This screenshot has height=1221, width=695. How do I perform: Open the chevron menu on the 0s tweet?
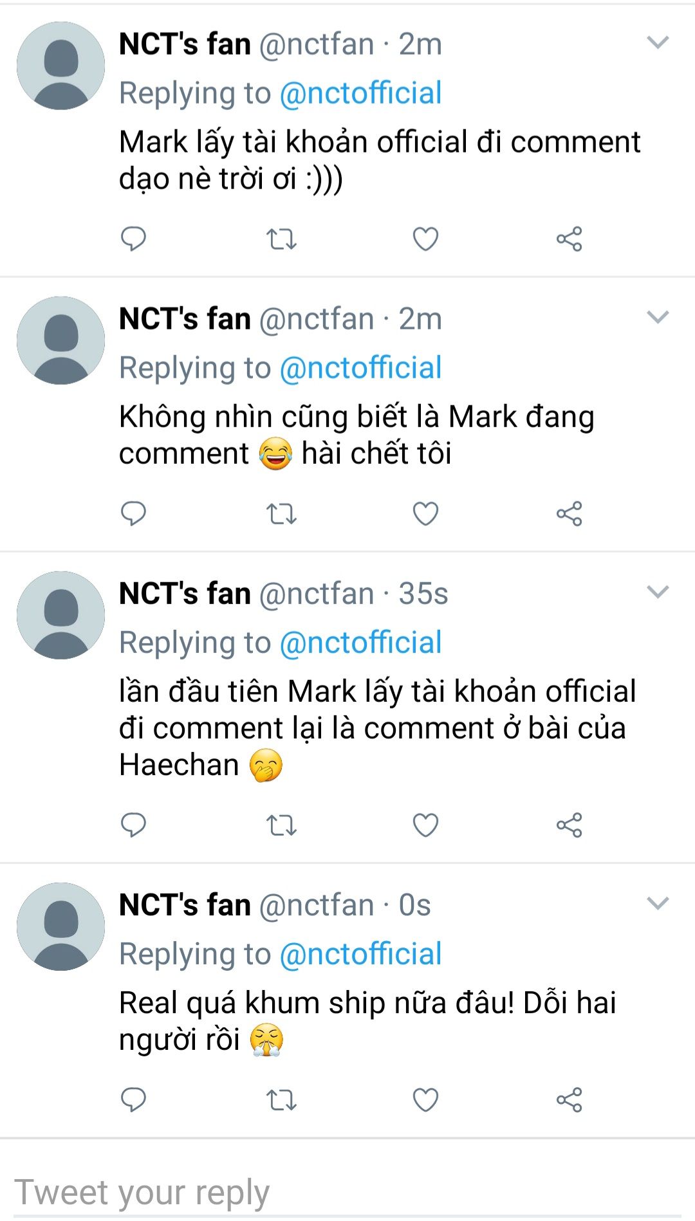point(658,903)
